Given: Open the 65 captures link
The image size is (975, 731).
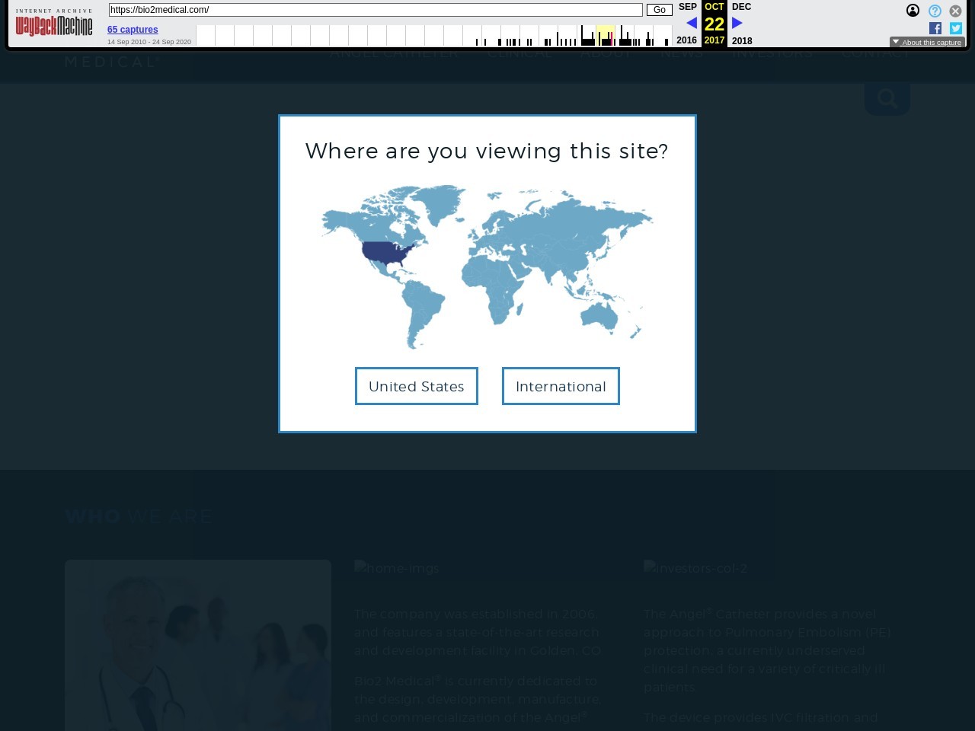Looking at the screenshot, I should click(x=133, y=30).
